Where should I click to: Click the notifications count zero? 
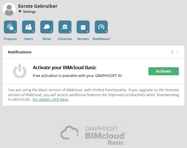172,52
